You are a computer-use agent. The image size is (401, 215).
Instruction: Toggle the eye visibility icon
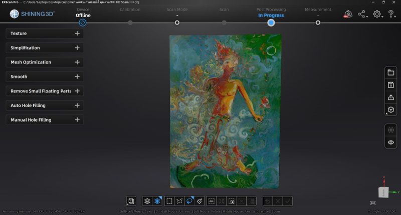pyautogui.click(x=391, y=142)
